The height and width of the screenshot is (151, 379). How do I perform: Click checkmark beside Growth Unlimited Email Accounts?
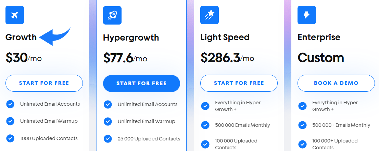point(10,104)
